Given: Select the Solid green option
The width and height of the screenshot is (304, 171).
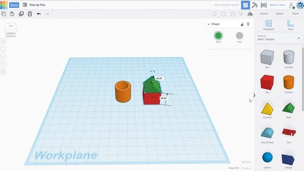Looking at the screenshot, I should pyautogui.click(x=218, y=36).
